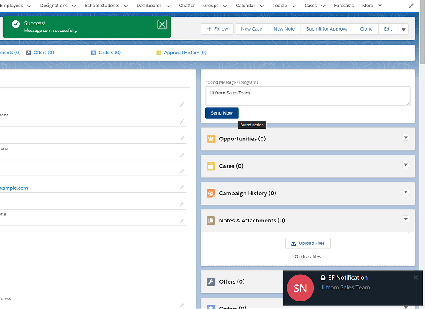Screen dimensions: 425x309
Task: Click the Send Message Telegram text box
Action: (x=308, y=96)
